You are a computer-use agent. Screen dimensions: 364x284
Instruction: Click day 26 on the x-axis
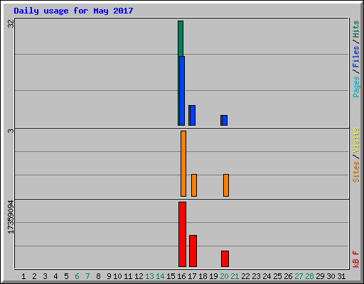coord(288,276)
